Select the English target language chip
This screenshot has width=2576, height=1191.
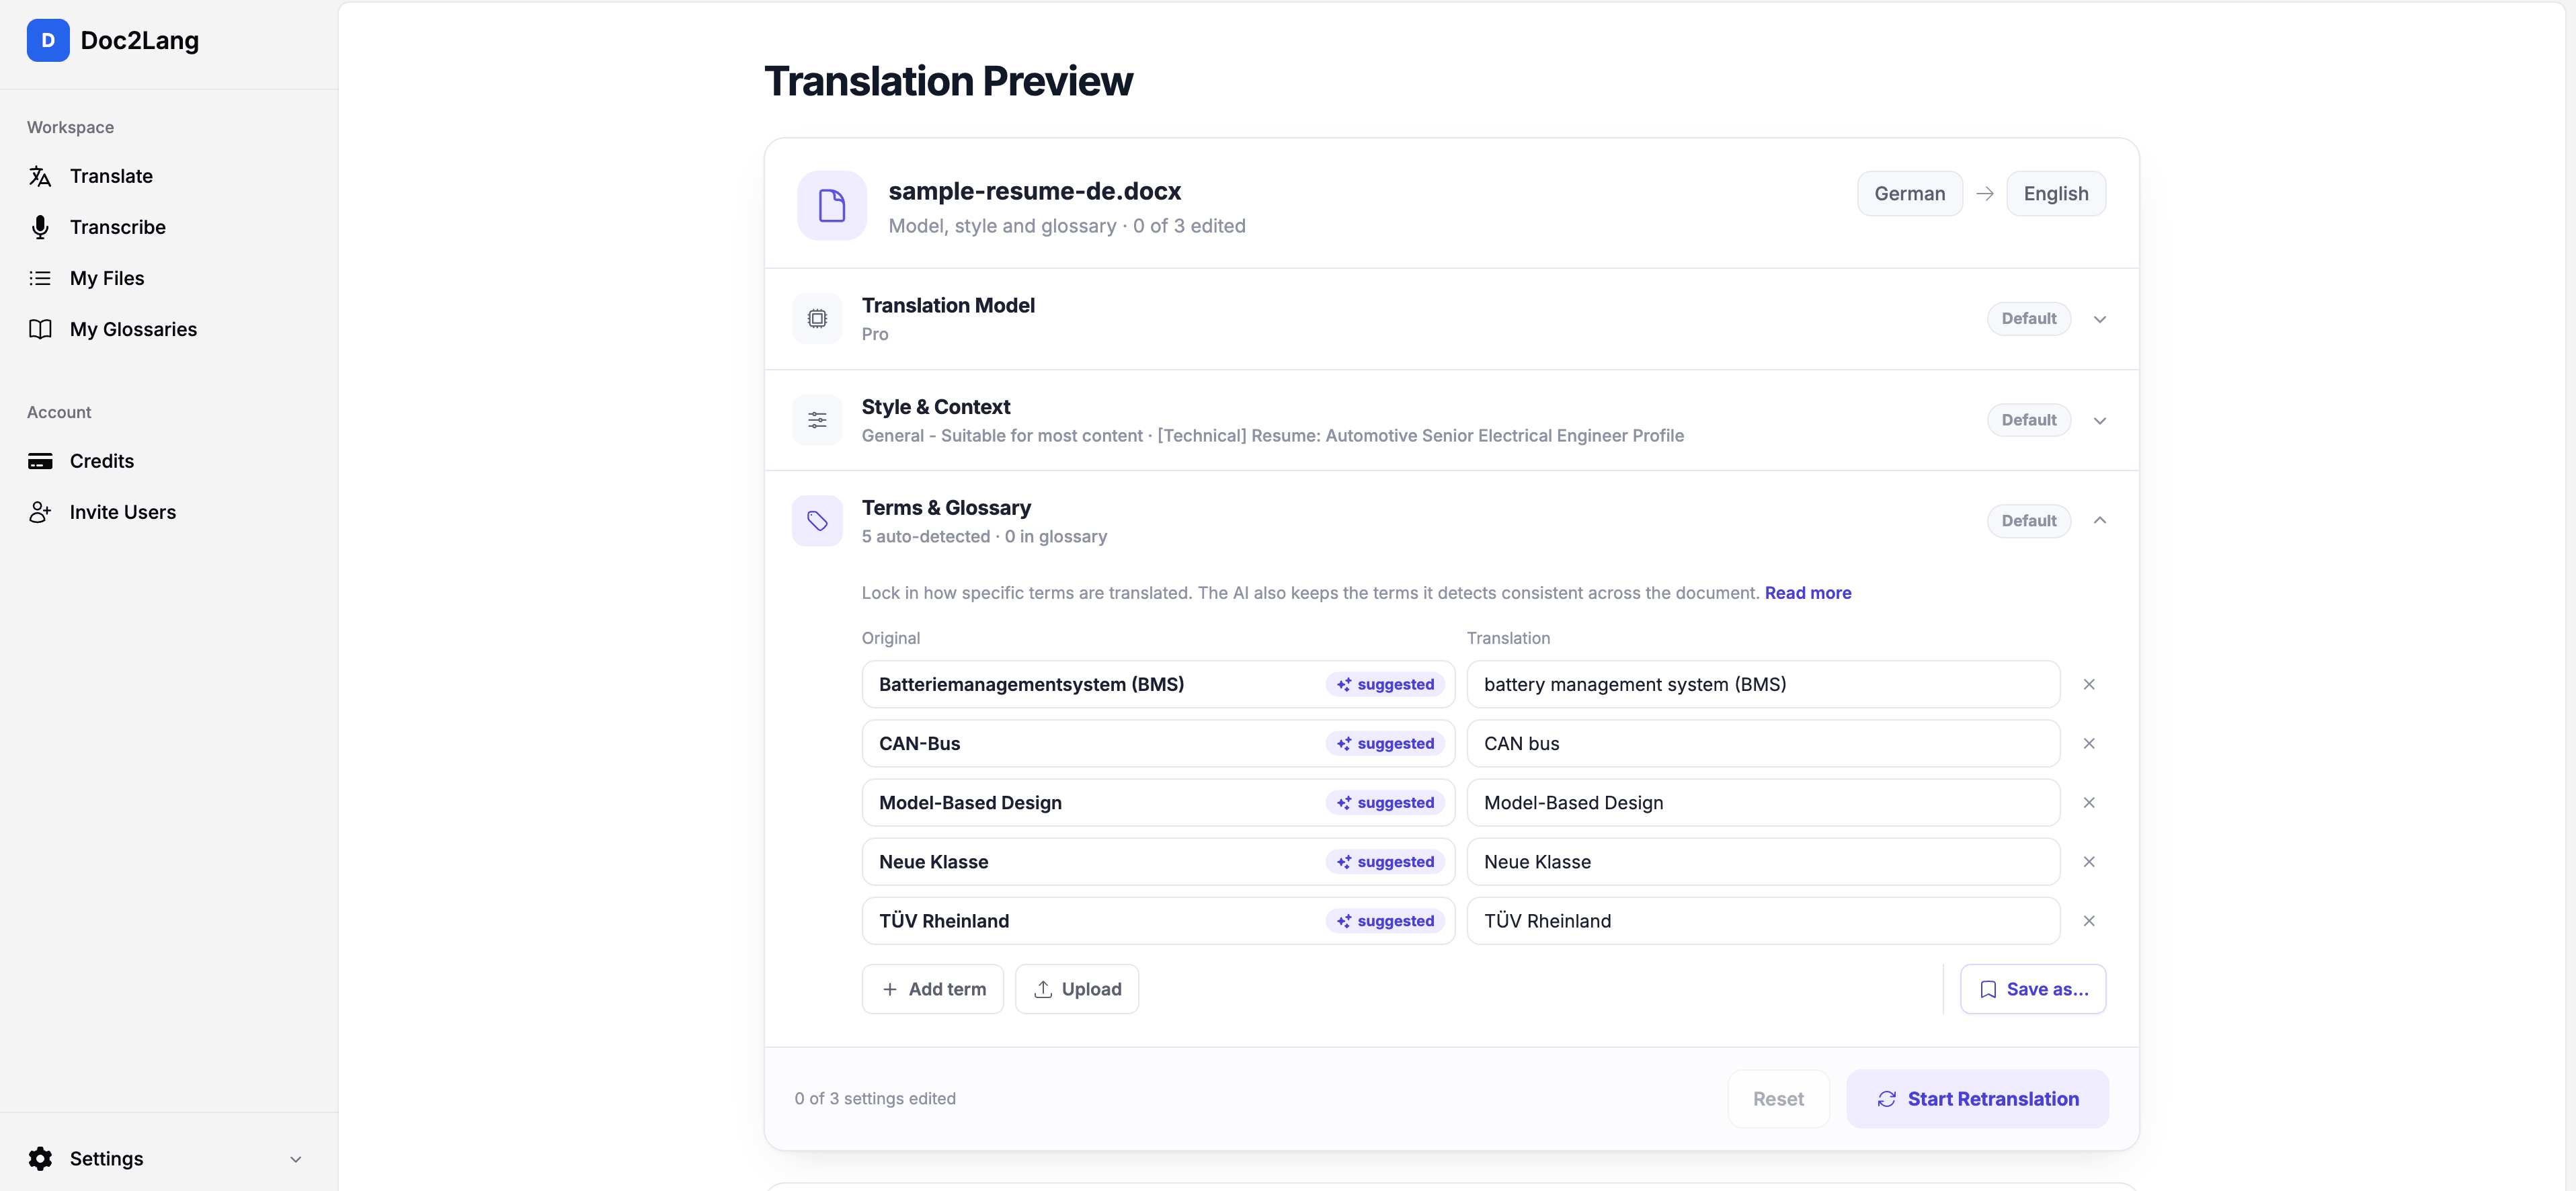tap(2055, 193)
